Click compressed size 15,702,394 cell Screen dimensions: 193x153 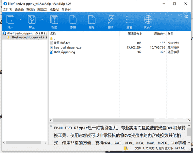(134, 47)
